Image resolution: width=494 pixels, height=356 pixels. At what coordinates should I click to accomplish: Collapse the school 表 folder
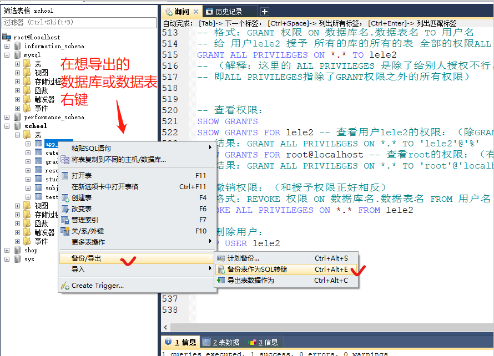(17, 135)
